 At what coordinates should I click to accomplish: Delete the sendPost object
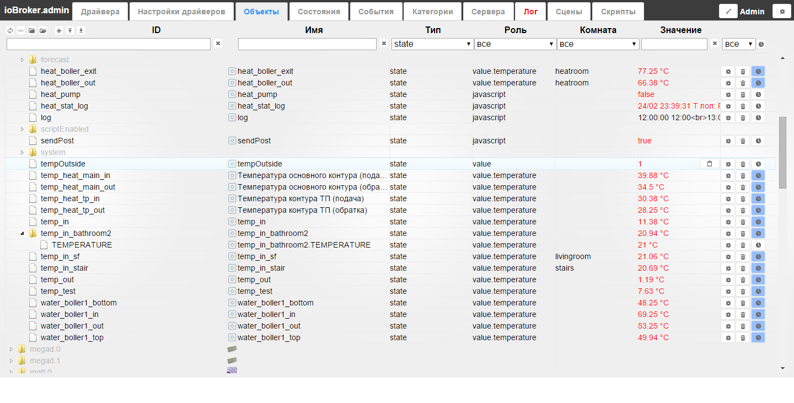point(743,141)
